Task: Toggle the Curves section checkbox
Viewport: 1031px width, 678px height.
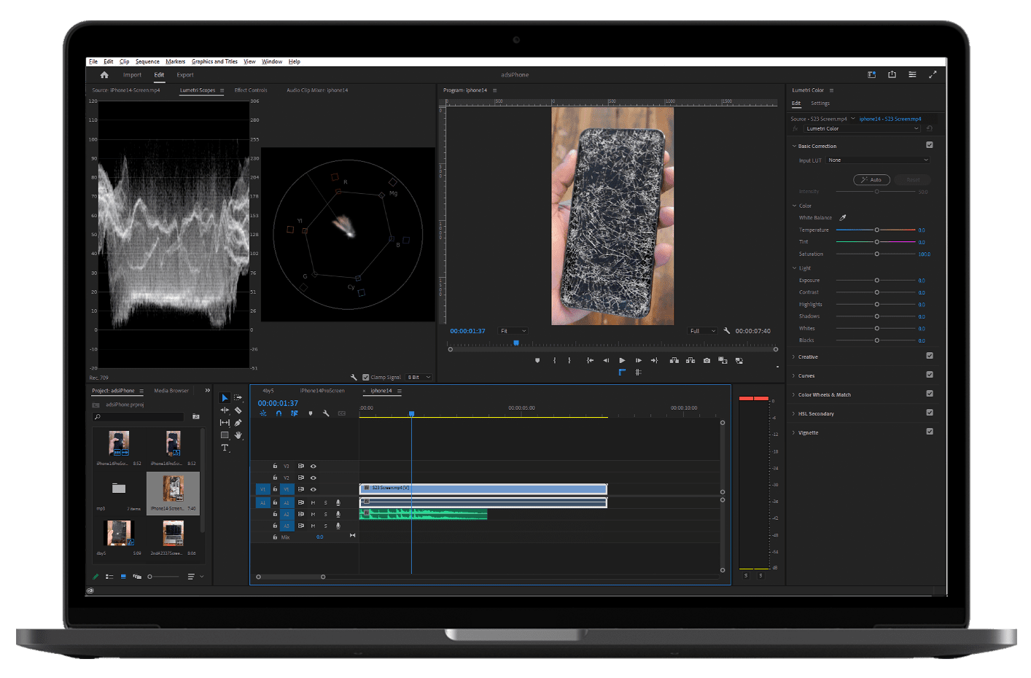Action: (930, 375)
